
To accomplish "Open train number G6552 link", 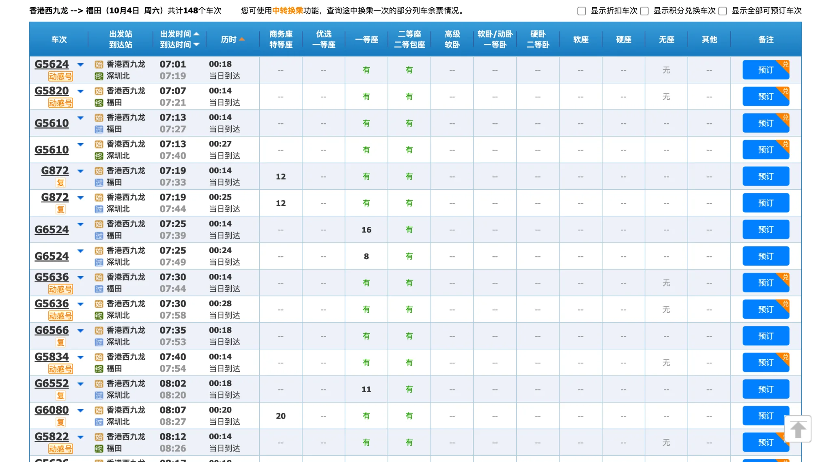I will coord(52,383).
